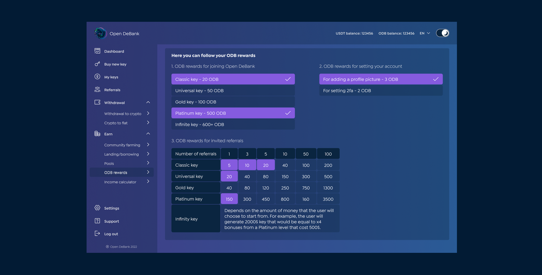
Task: Collapse the Withdrawal section chevron
Action: [148, 102]
